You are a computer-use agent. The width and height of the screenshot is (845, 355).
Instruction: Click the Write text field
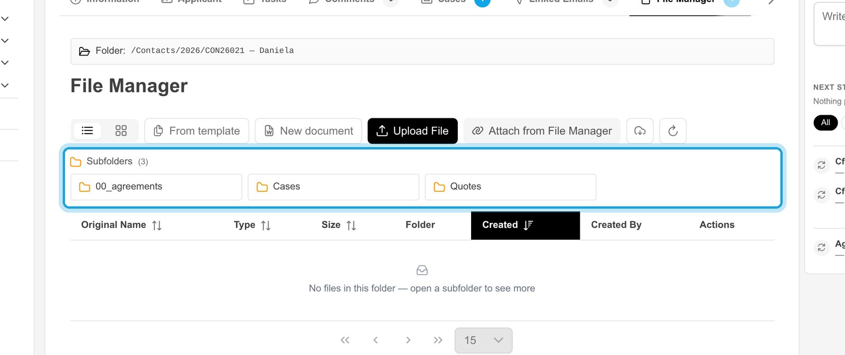pyautogui.click(x=830, y=24)
